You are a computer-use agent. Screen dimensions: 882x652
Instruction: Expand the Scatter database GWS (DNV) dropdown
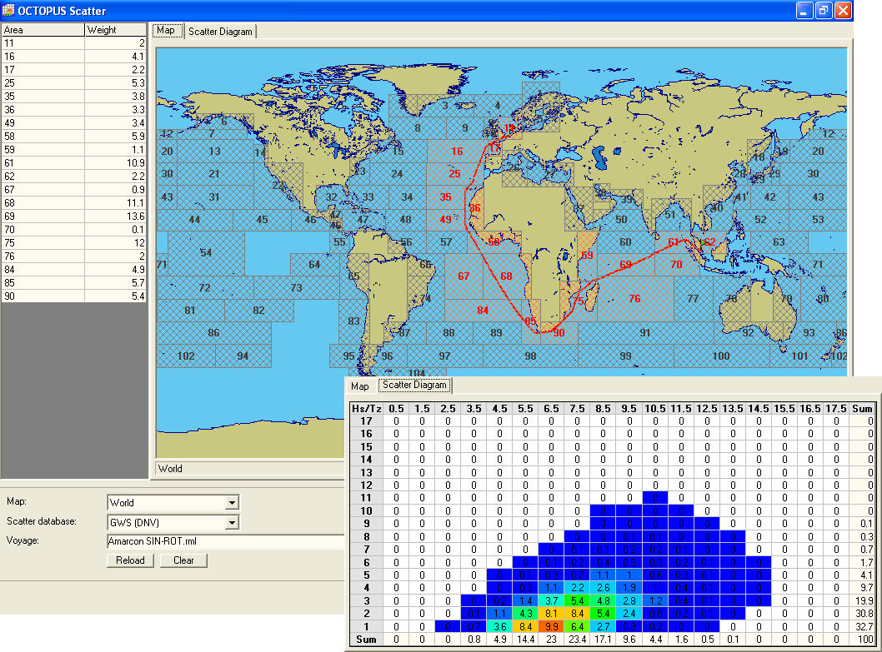tap(233, 523)
